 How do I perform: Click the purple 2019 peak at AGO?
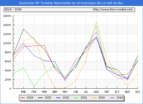[96, 32]
